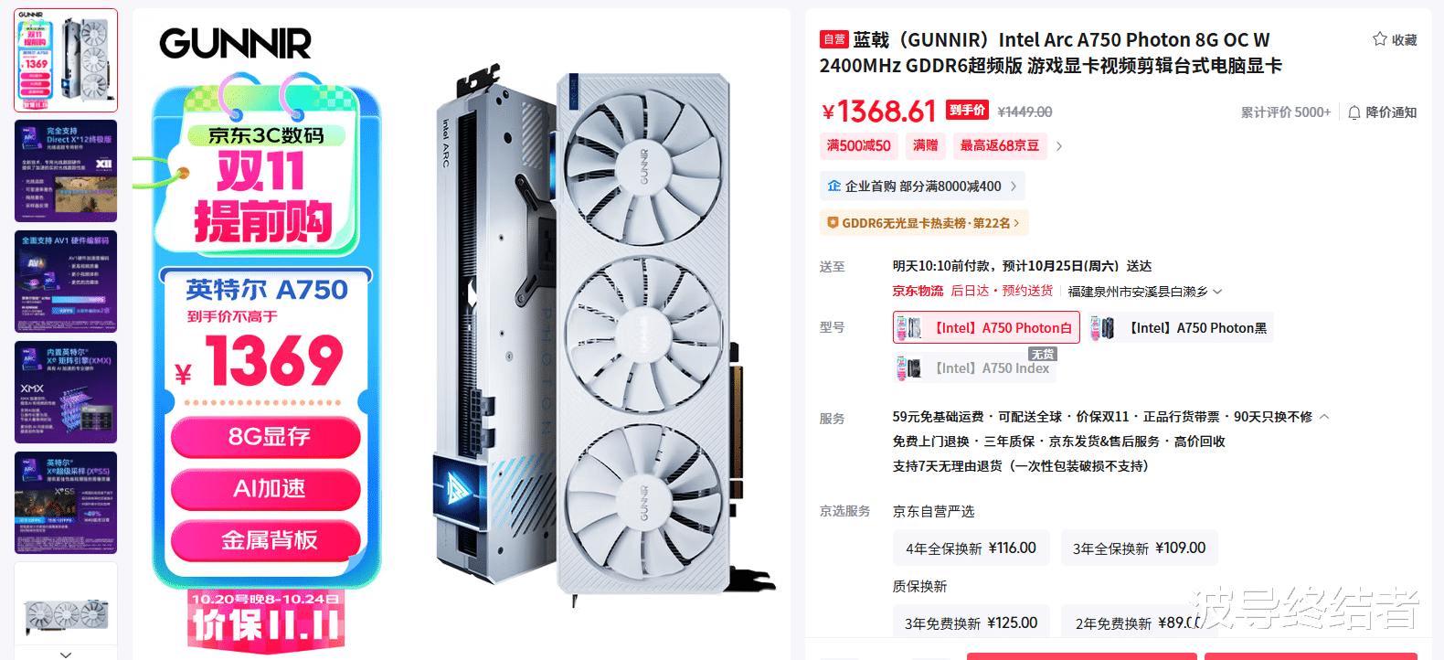Image resolution: width=1444 pixels, height=660 pixels.
Task: Choose 4年全保换新 ¥116.00 service option
Action: pyautogui.click(x=971, y=548)
